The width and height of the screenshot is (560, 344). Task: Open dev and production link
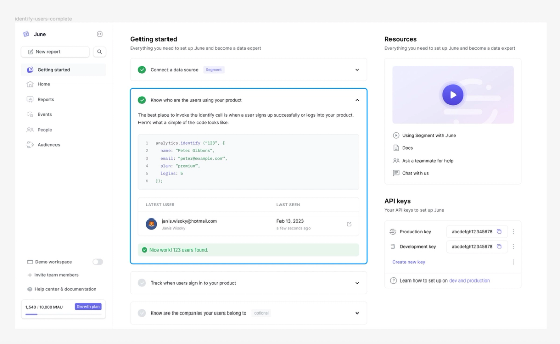click(469, 280)
